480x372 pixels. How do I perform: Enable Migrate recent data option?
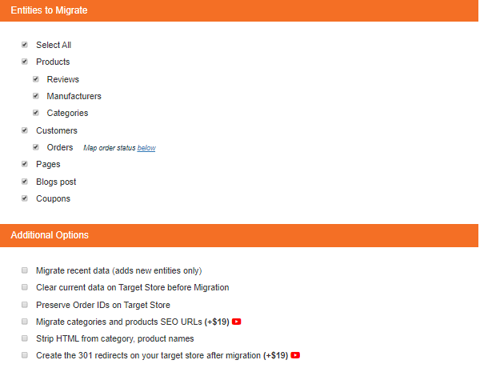[25, 270]
